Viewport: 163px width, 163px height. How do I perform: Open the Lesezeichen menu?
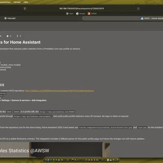tap(5, 2)
